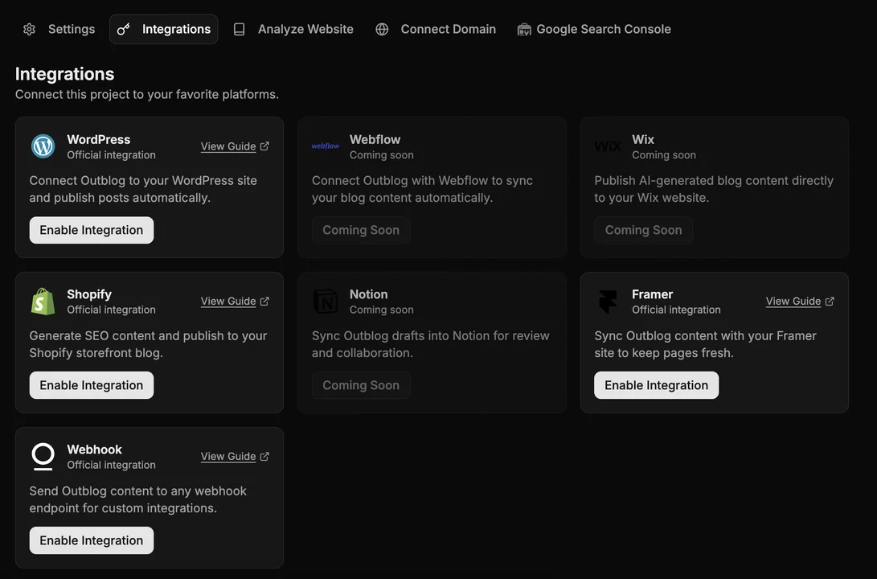Image resolution: width=877 pixels, height=579 pixels.
Task: Click 'Coming soon' label under Notion title
Action: click(x=382, y=310)
